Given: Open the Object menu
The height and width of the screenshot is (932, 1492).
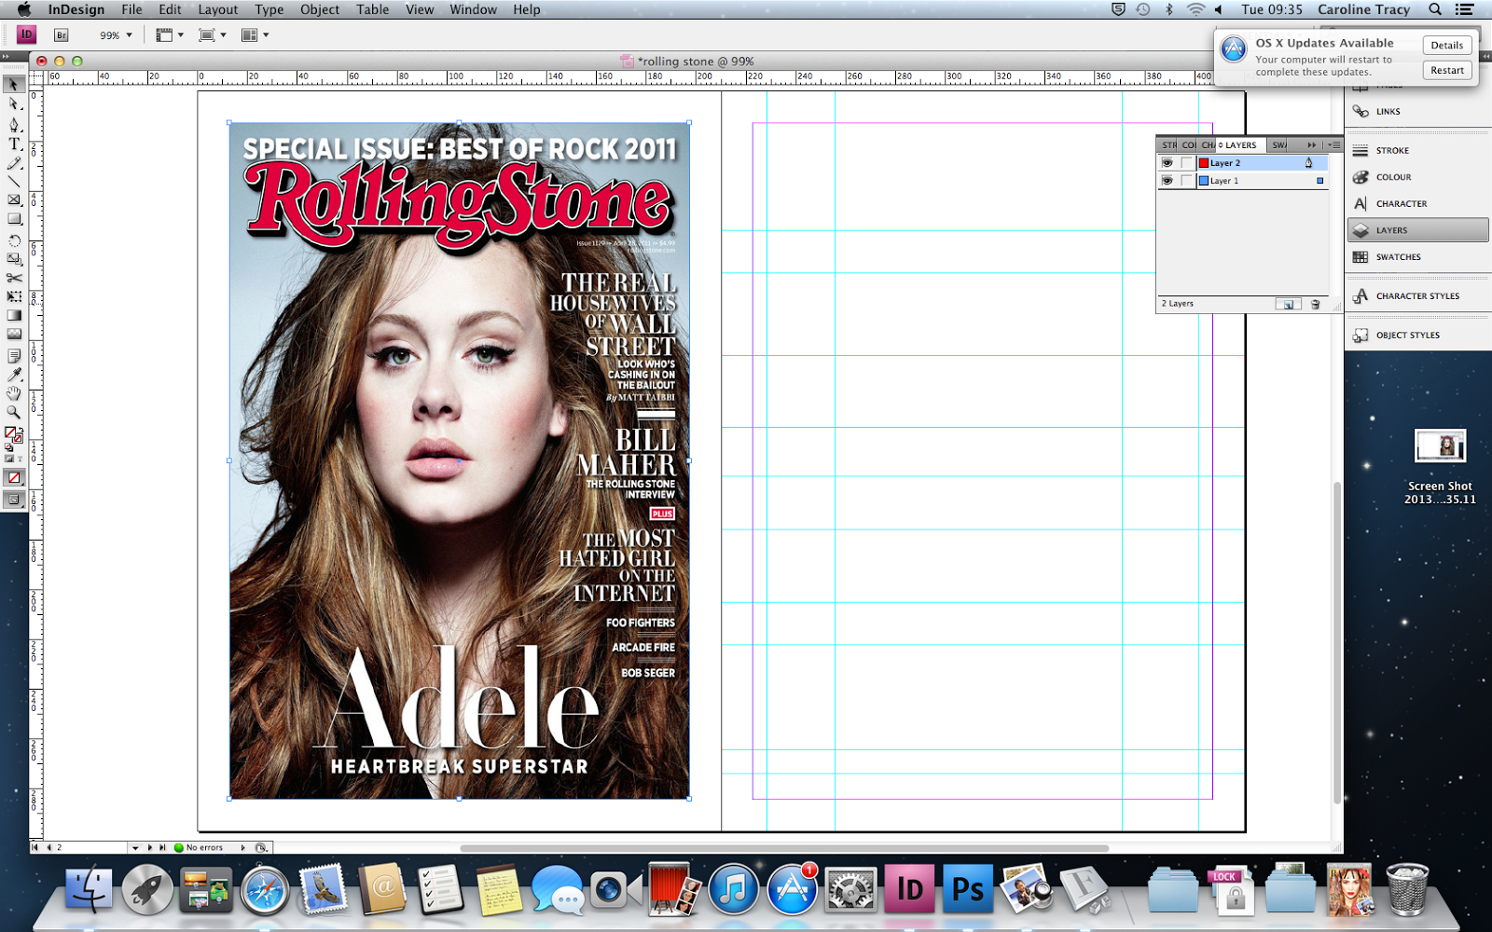Looking at the screenshot, I should [x=320, y=9].
